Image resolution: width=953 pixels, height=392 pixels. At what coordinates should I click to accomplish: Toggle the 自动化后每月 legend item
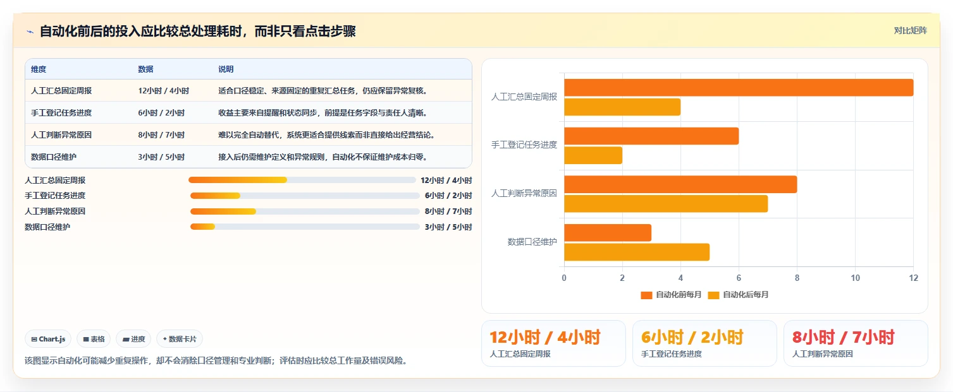coord(738,295)
